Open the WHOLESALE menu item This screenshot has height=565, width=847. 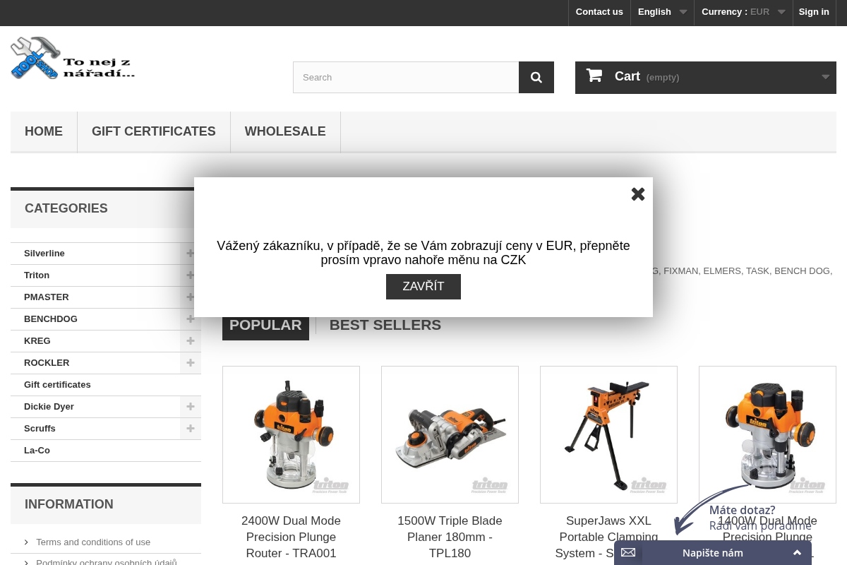point(285,131)
